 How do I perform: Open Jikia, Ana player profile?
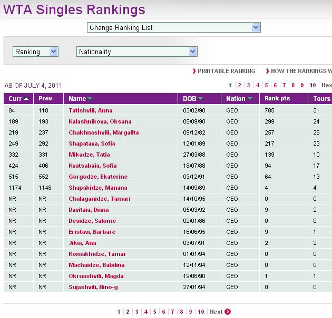[82, 243]
